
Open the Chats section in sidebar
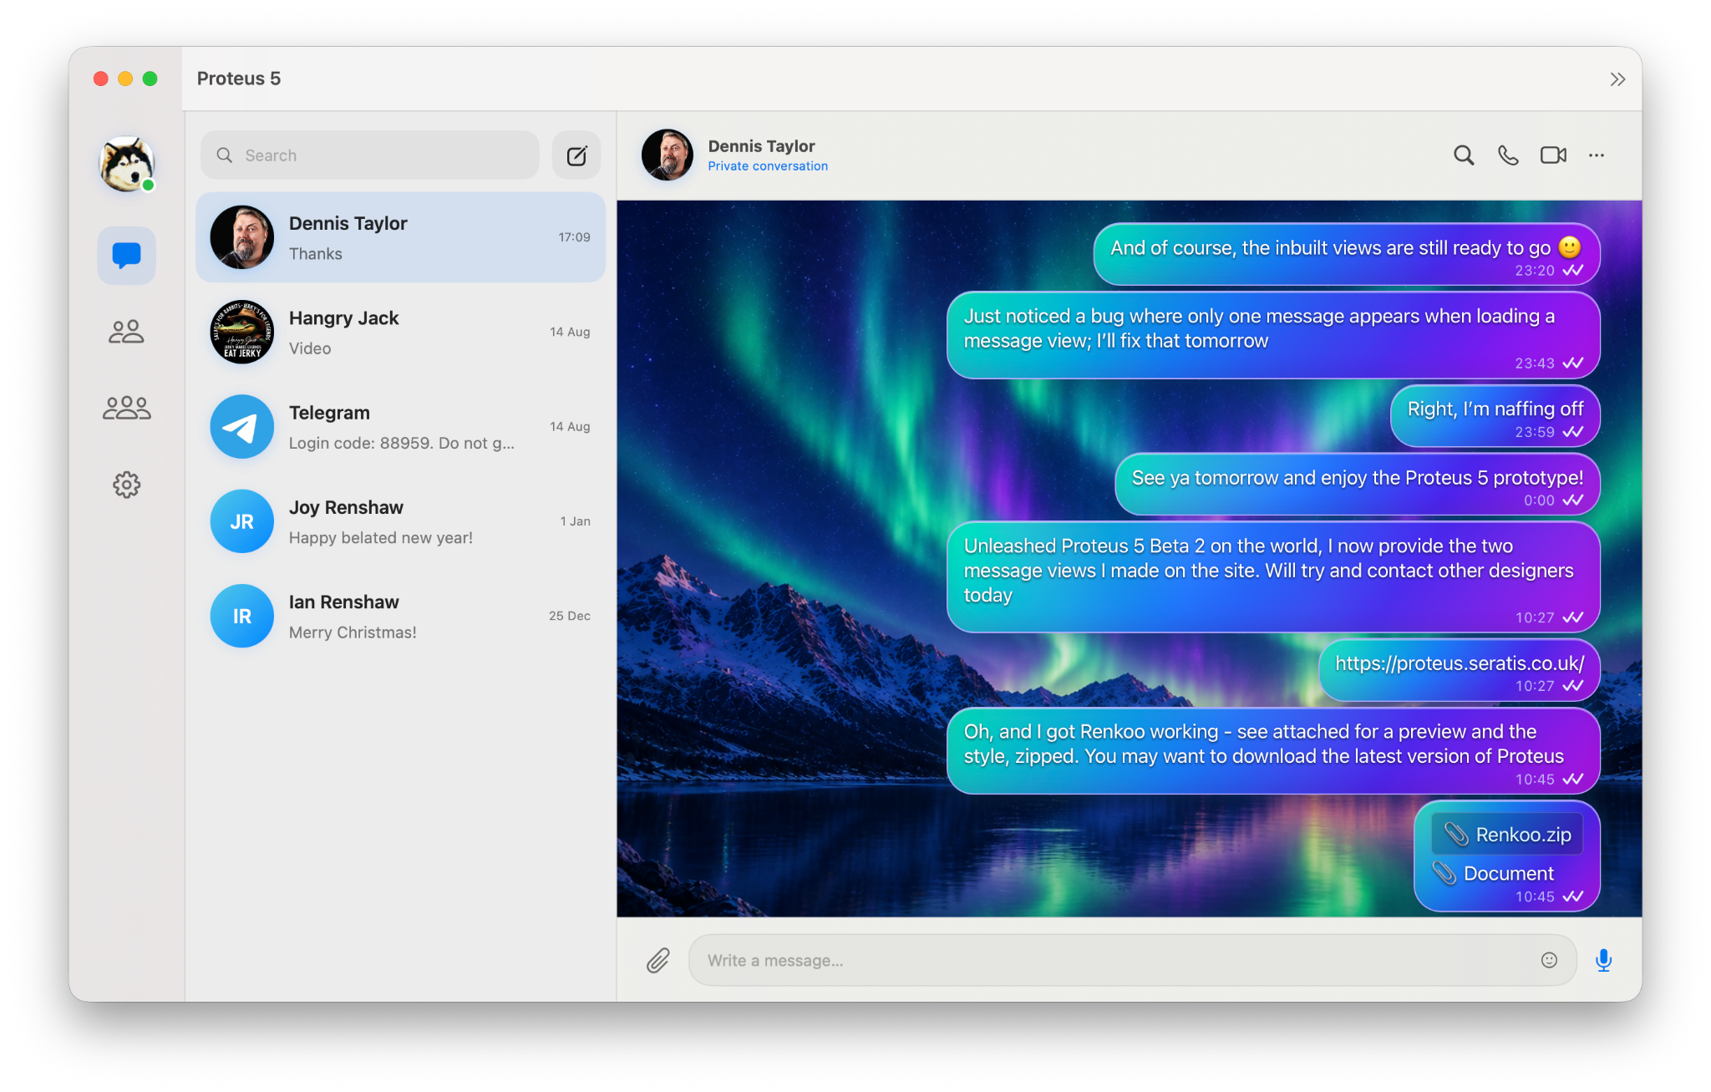coord(126,255)
